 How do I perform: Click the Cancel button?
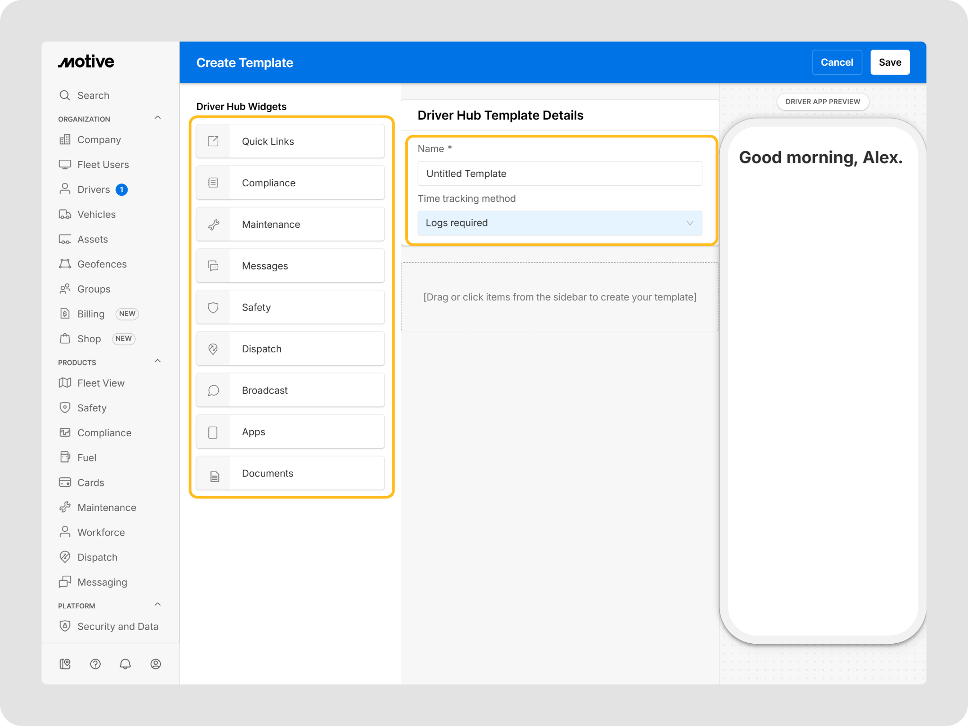pos(837,62)
